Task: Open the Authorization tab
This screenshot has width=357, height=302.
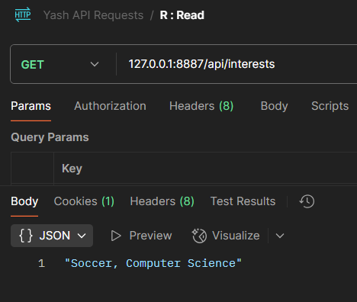Action: pos(110,106)
